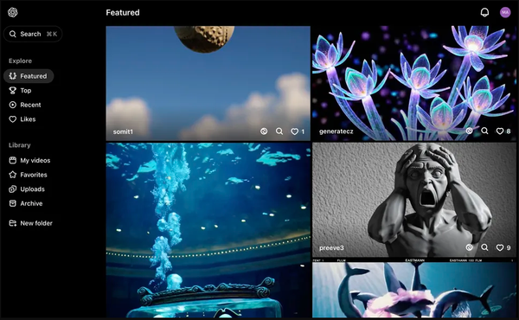Click the Archive box icon
Screen dimensions: 519x320
click(x=13, y=203)
